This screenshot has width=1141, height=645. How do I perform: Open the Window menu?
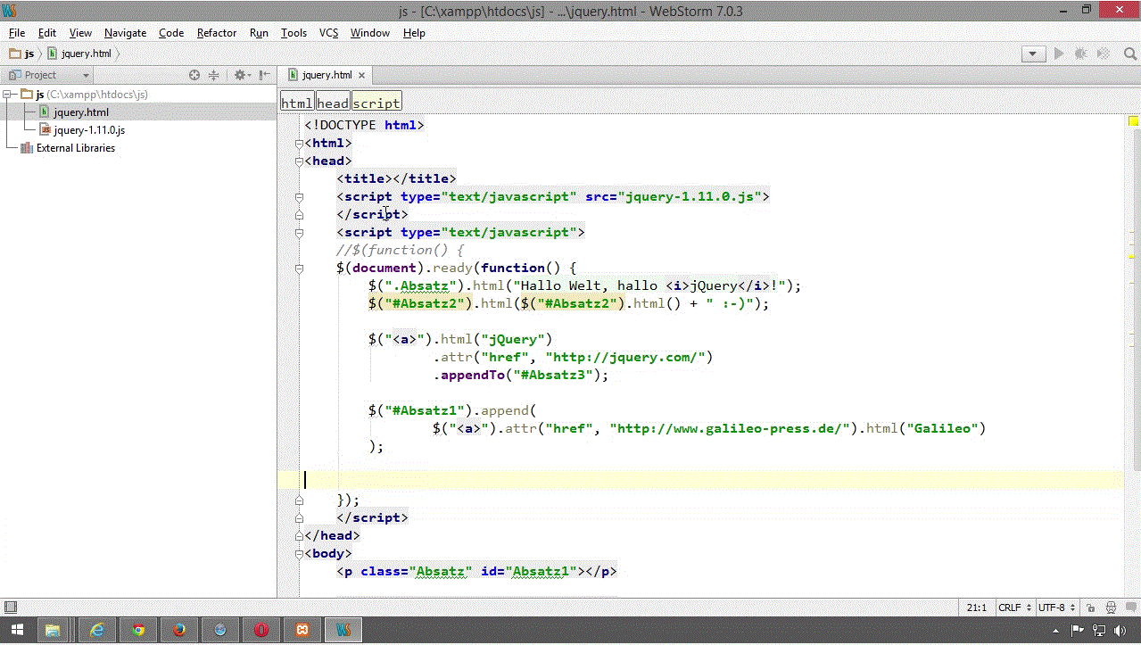pos(369,33)
